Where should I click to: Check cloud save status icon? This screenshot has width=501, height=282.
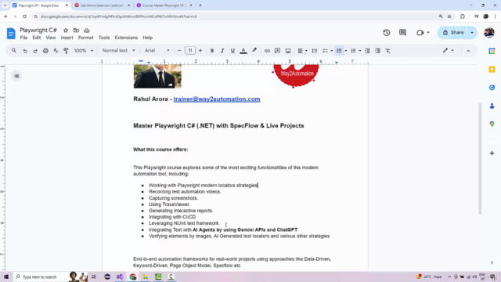(87, 31)
